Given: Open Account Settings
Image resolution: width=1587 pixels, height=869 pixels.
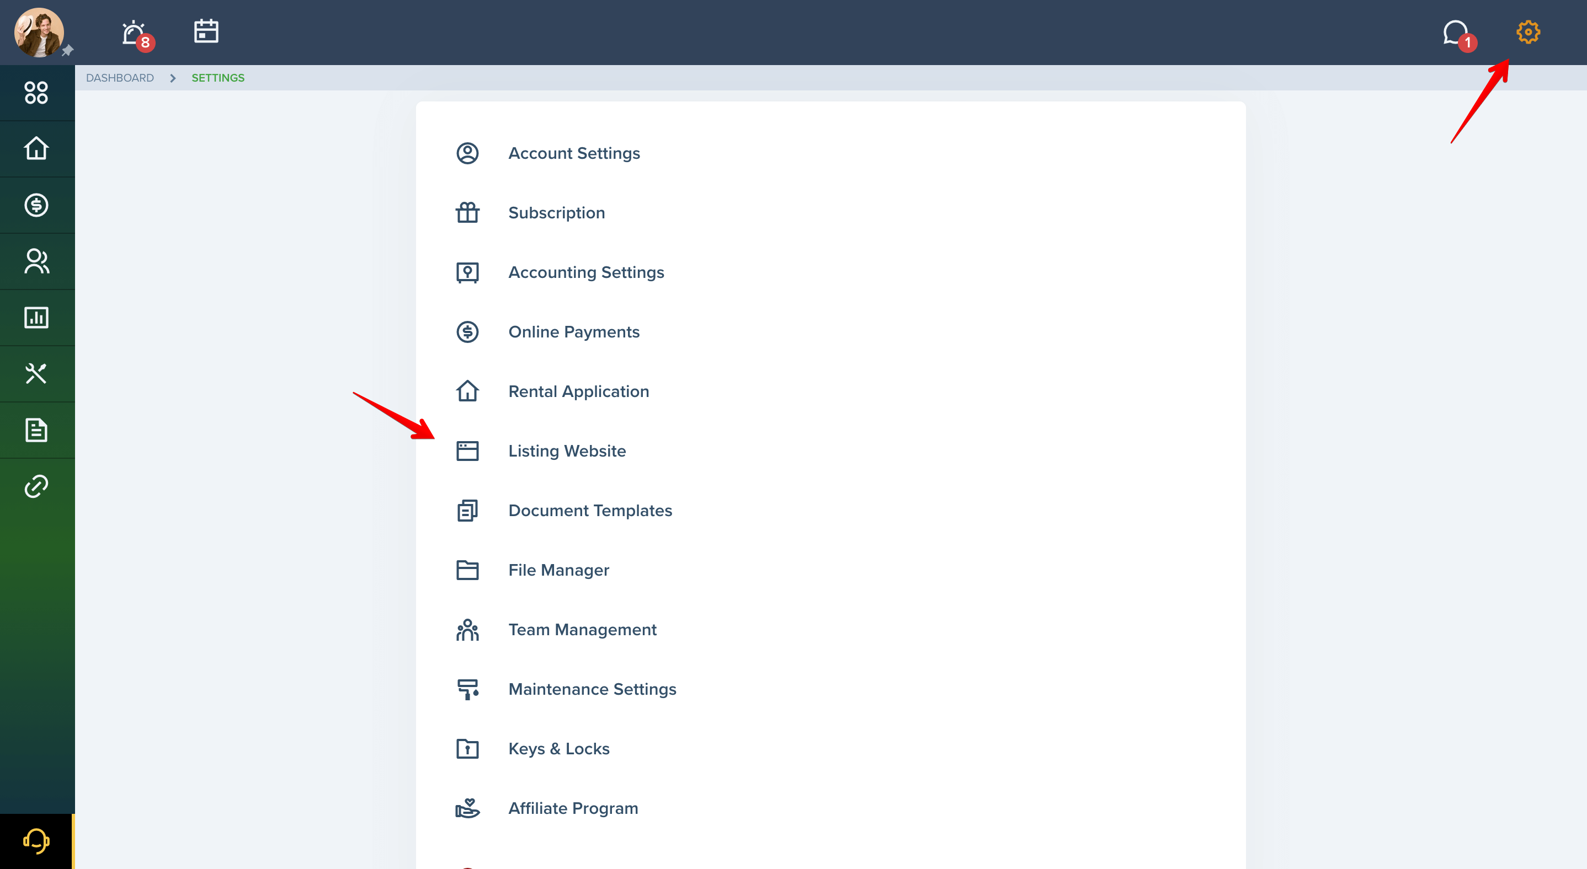Looking at the screenshot, I should pyautogui.click(x=574, y=153).
